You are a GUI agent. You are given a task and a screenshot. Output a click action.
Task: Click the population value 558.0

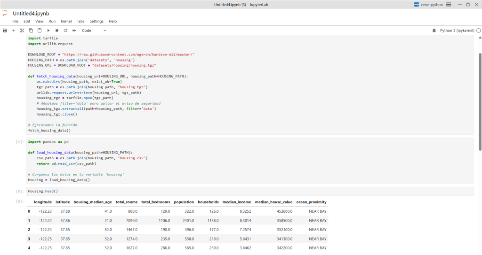[x=189, y=239]
